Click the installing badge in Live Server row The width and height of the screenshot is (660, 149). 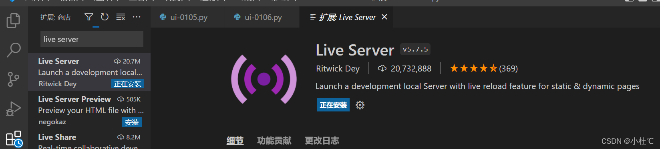(127, 84)
